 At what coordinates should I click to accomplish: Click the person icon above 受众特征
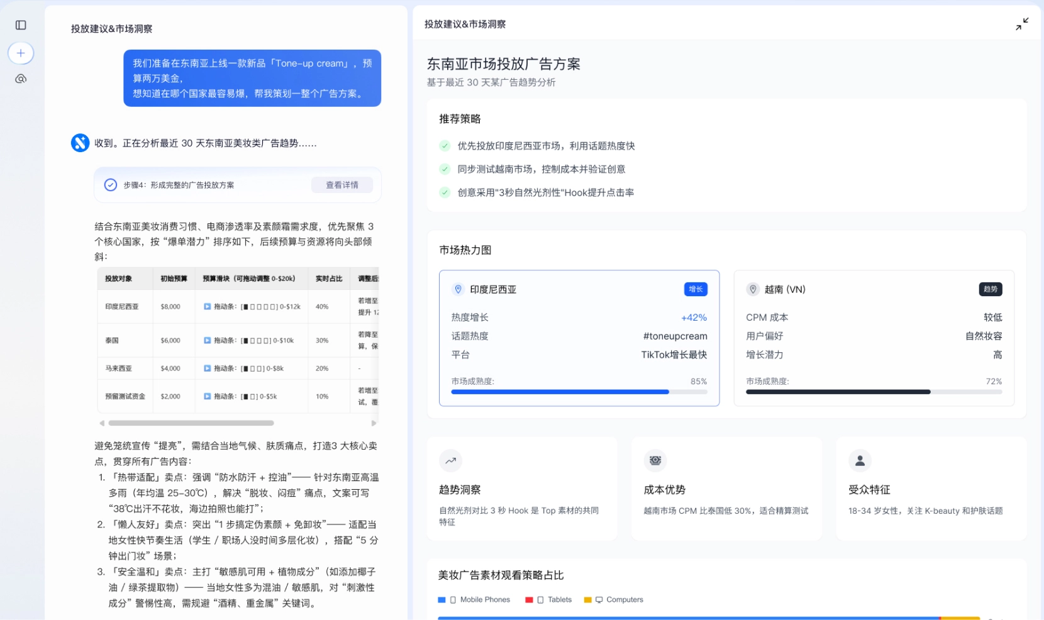tap(860, 460)
